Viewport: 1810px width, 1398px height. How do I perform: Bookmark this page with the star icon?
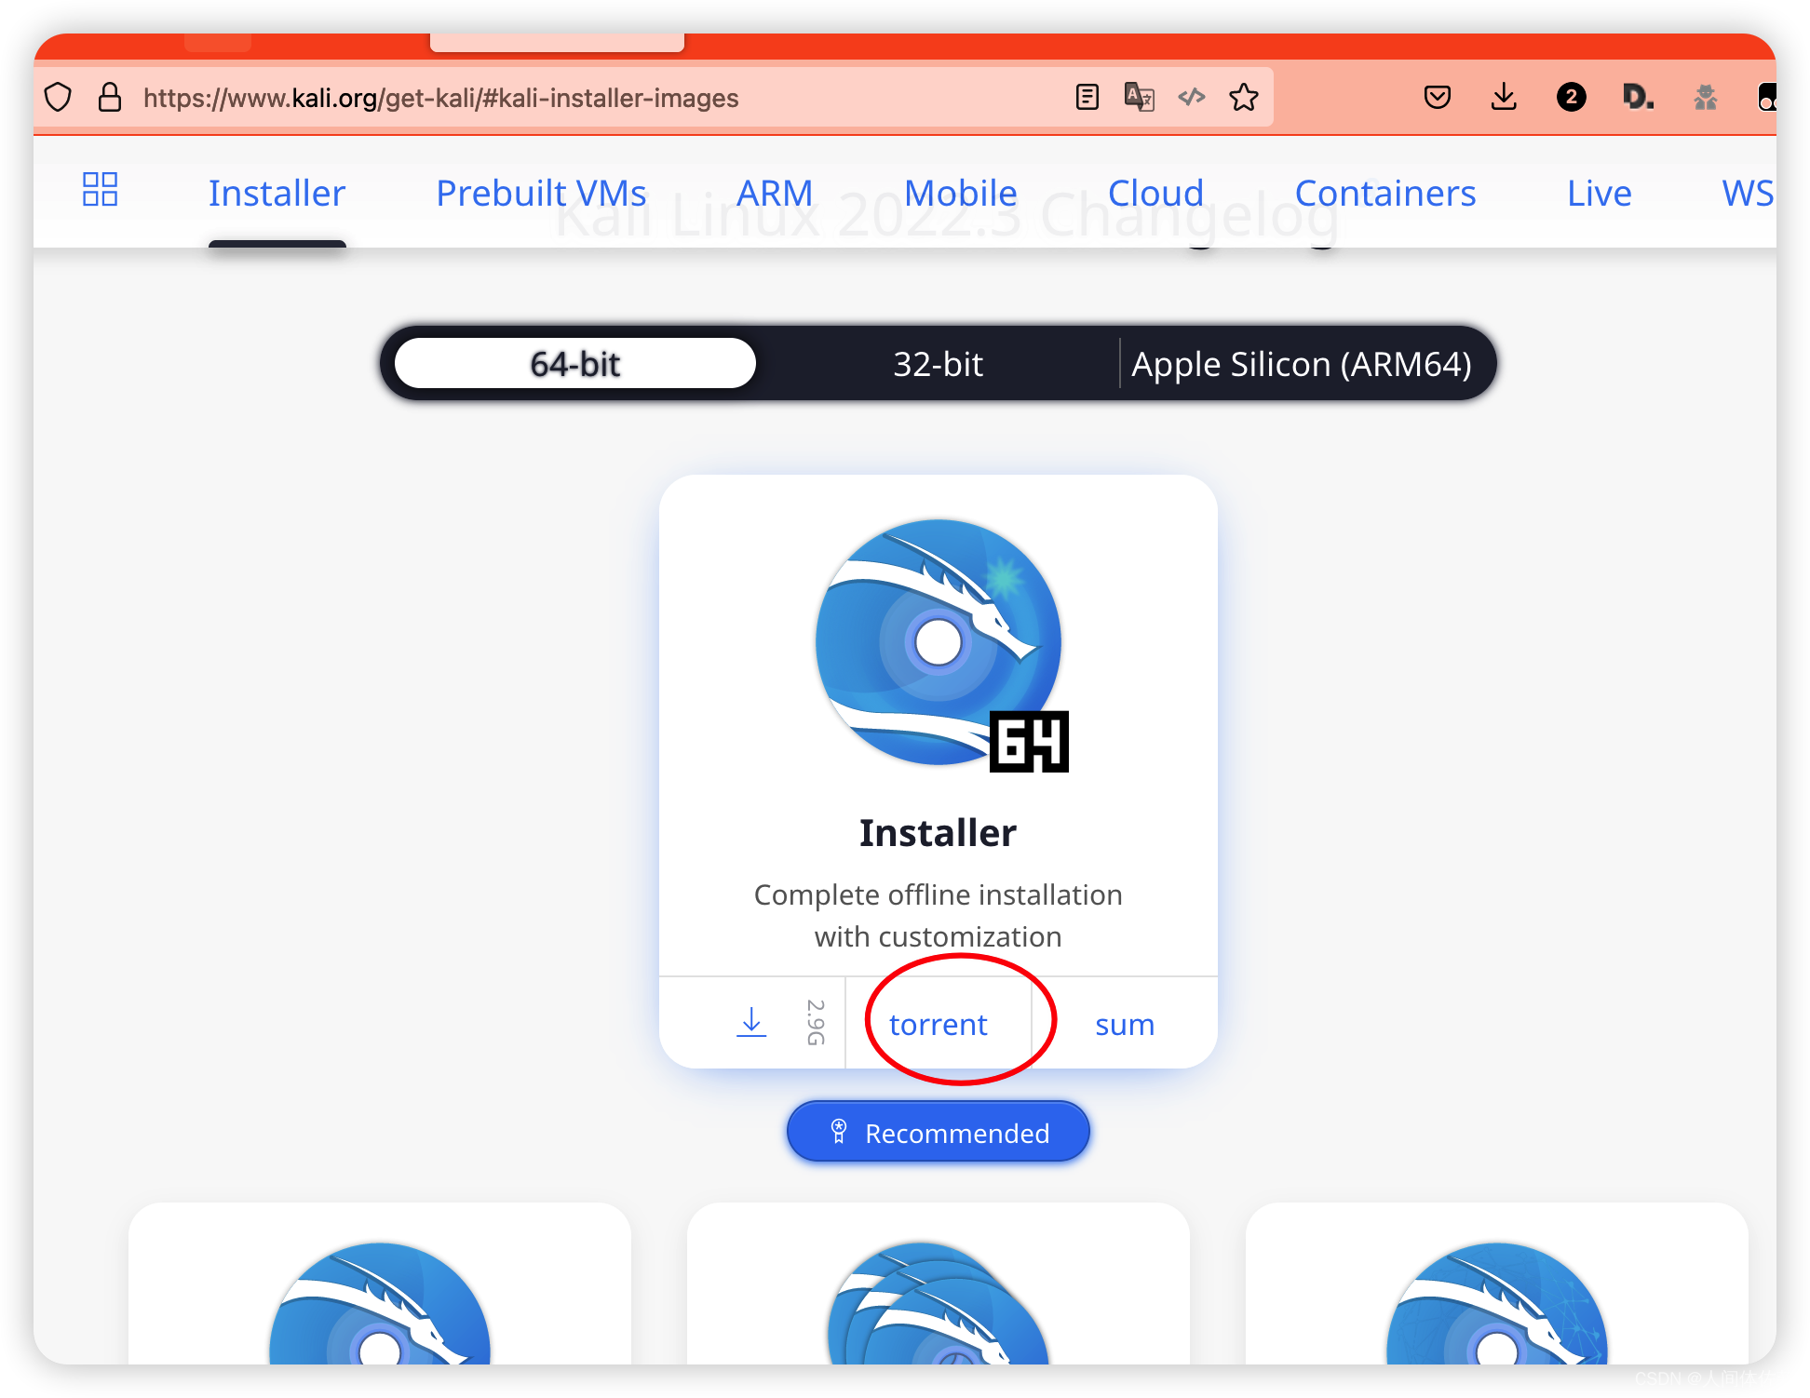(x=1244, y=97)
